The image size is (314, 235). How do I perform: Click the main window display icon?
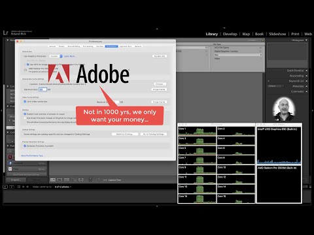[5, 187]
